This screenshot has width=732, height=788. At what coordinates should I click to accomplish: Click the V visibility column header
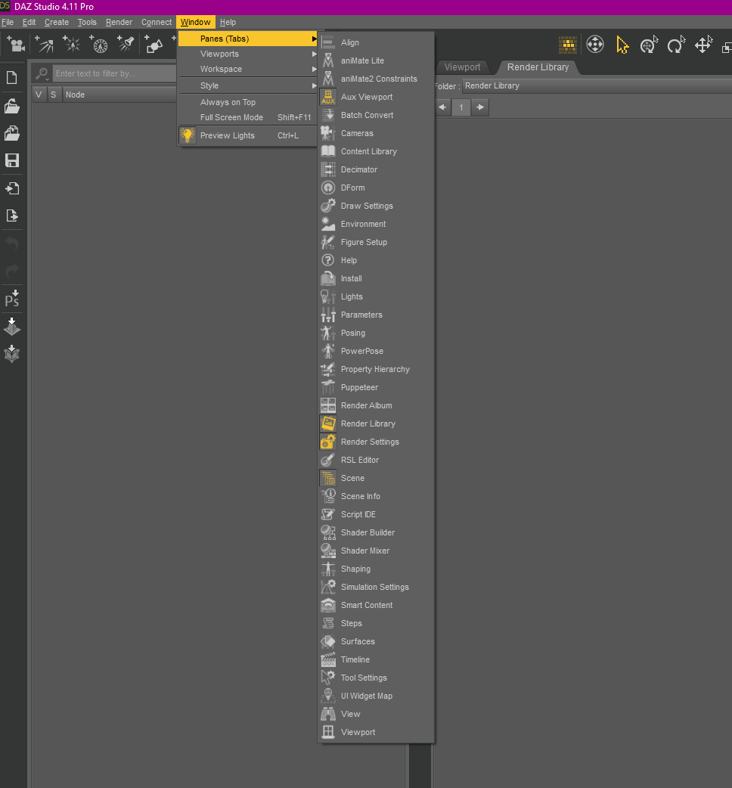click(x=39, y=95)
